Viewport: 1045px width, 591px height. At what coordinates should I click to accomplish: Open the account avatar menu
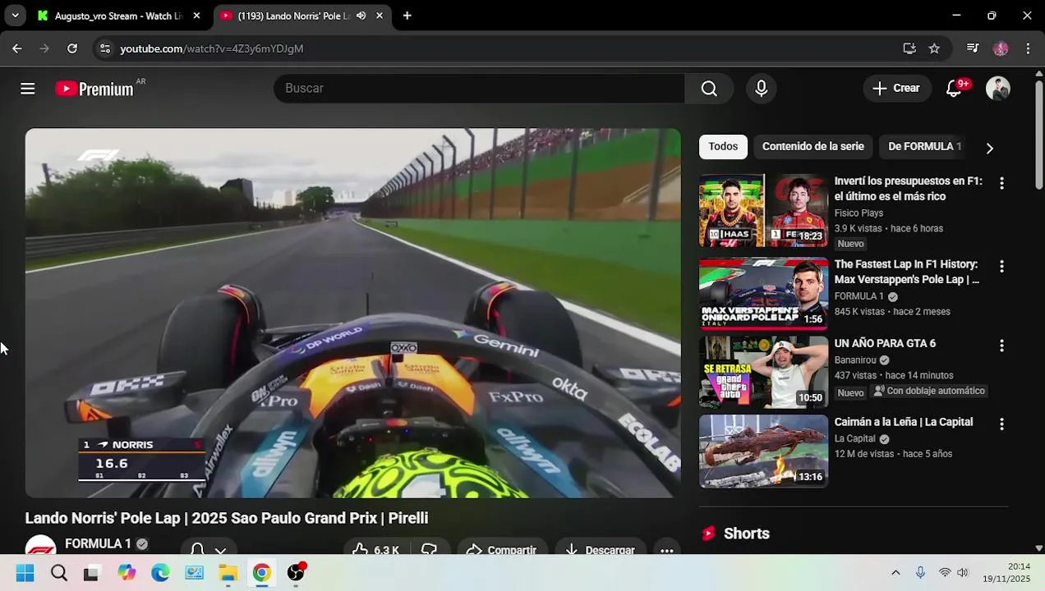pyautogui.click(x=997, y=89)
